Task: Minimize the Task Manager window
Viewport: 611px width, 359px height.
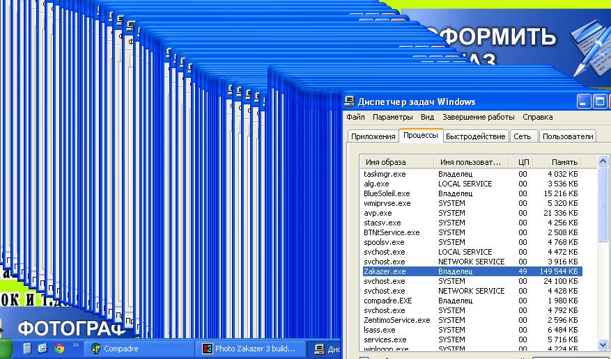Action: (583, 102)
